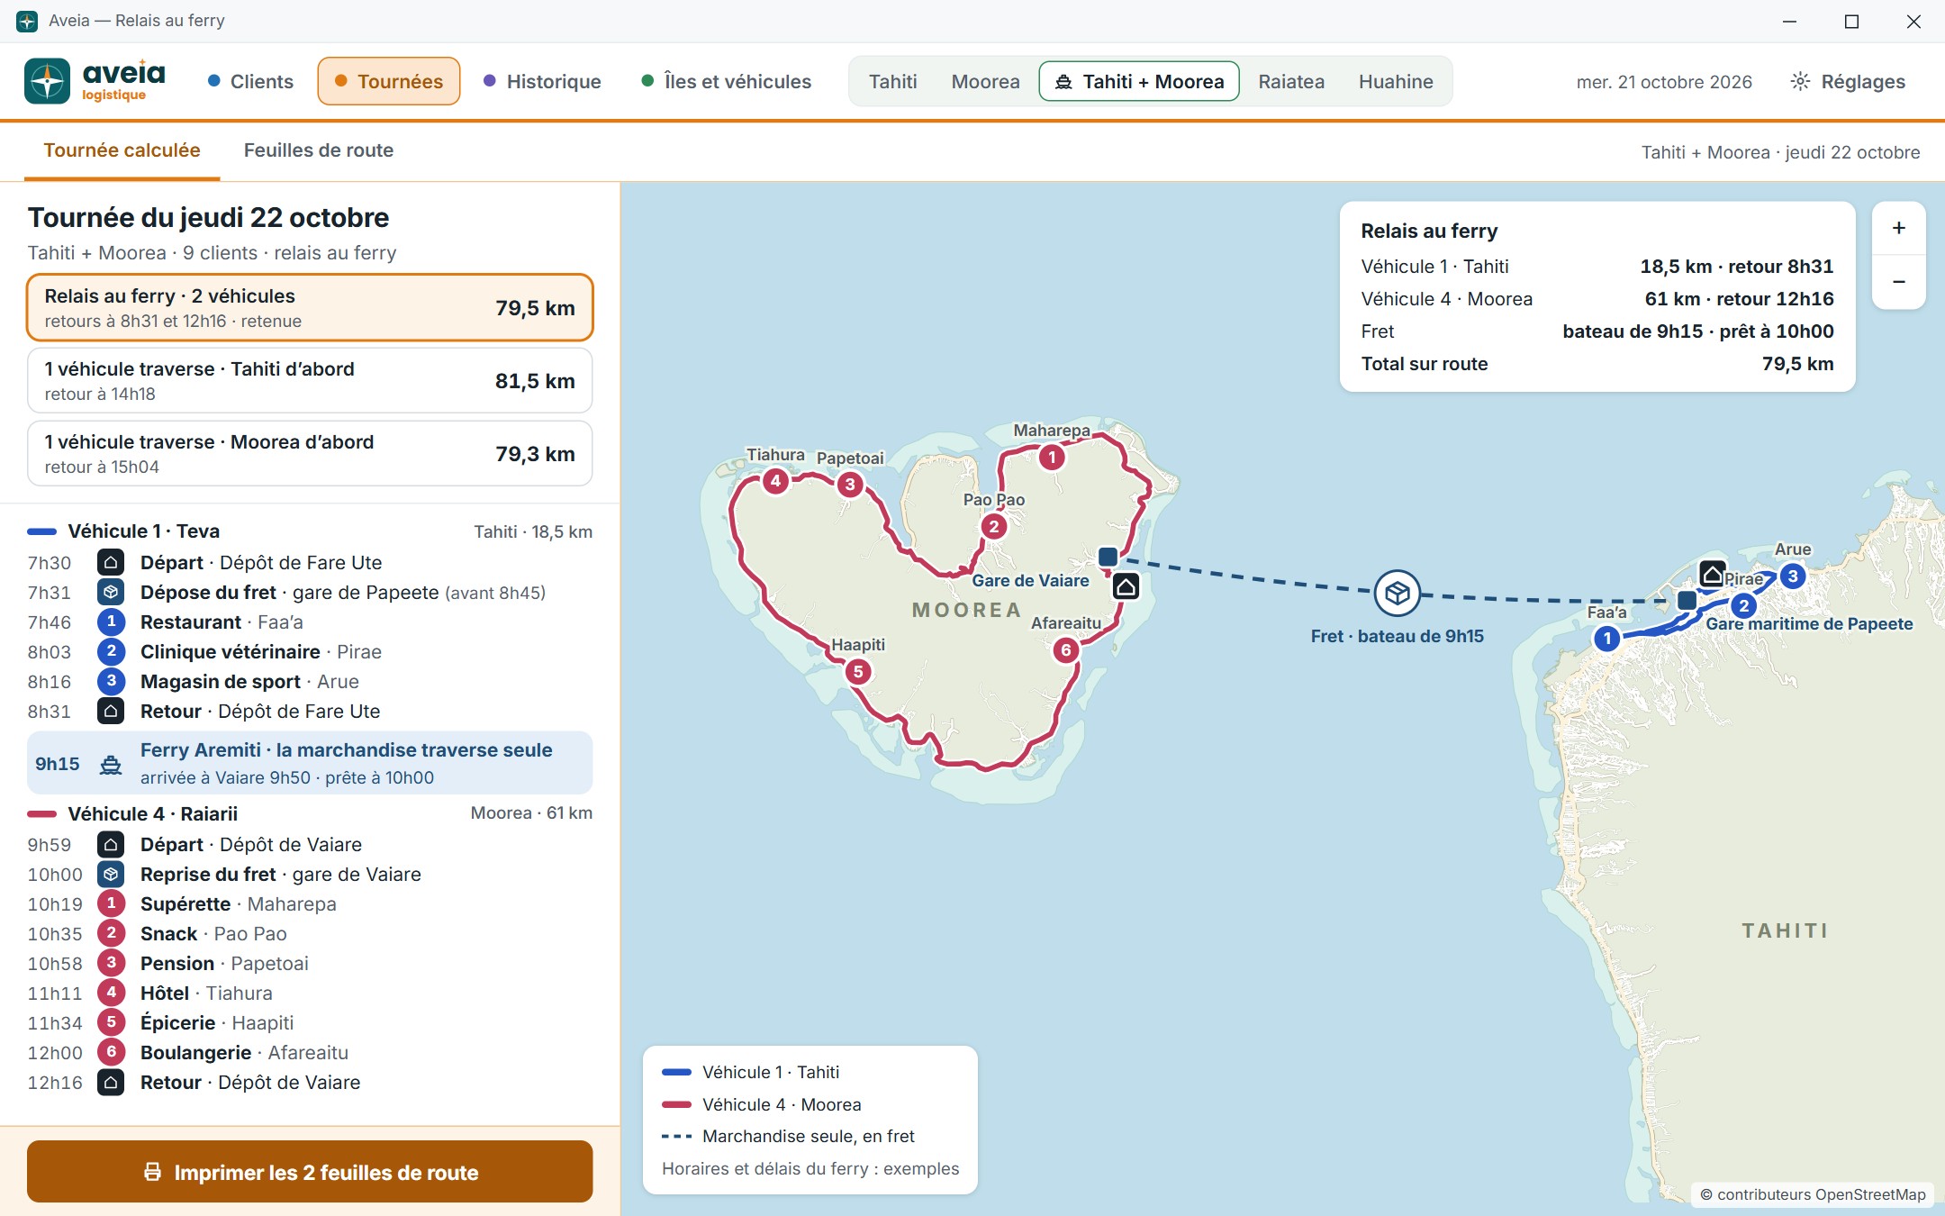Switch island filter to Huahine
This screenshot has width=1945, height=1216.
(x=1396, y=81)
